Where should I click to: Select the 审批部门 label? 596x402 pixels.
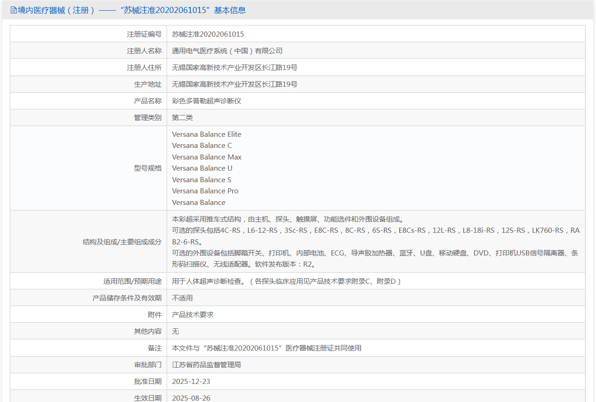[x=148, y=364]
